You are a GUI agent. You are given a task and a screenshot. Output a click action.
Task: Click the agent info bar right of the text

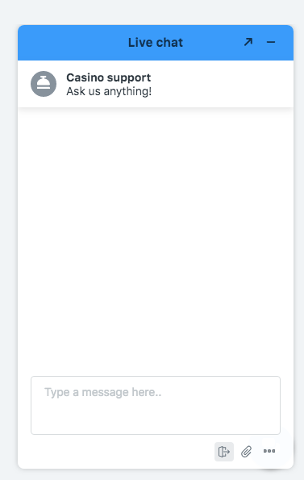click(220, 84)
